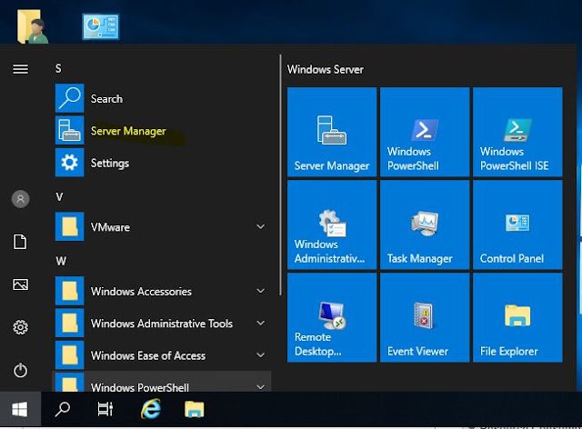Open the Task Manager tile
582x429 pixels.
[425, 224]
